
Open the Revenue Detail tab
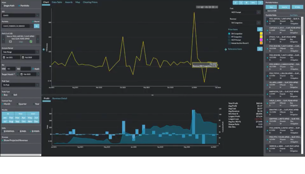pyautogui.click(x=60, y=99)
